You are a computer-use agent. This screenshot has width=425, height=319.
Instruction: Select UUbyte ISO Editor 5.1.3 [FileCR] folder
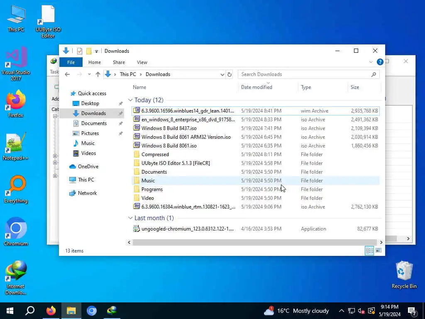pos(255,163)
